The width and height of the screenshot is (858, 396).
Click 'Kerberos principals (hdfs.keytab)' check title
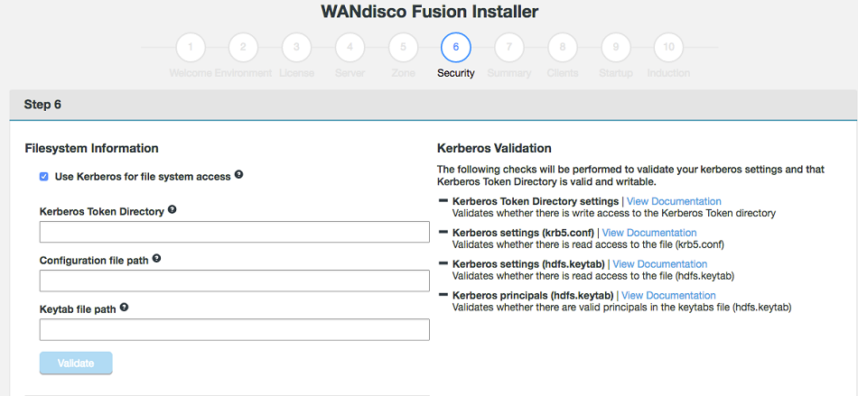click(x=533, y=296)
